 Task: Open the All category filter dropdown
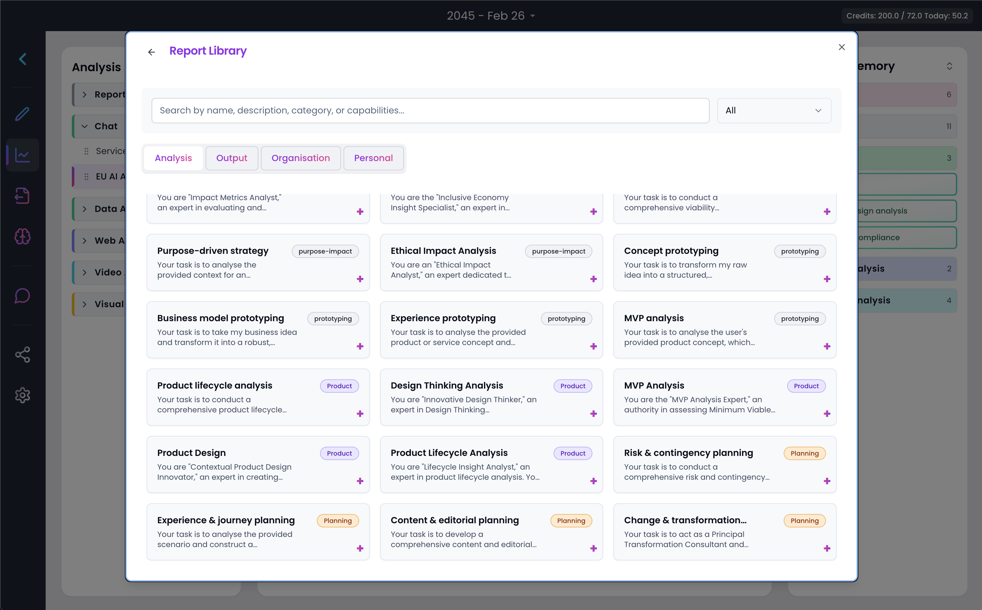point(774,111)
